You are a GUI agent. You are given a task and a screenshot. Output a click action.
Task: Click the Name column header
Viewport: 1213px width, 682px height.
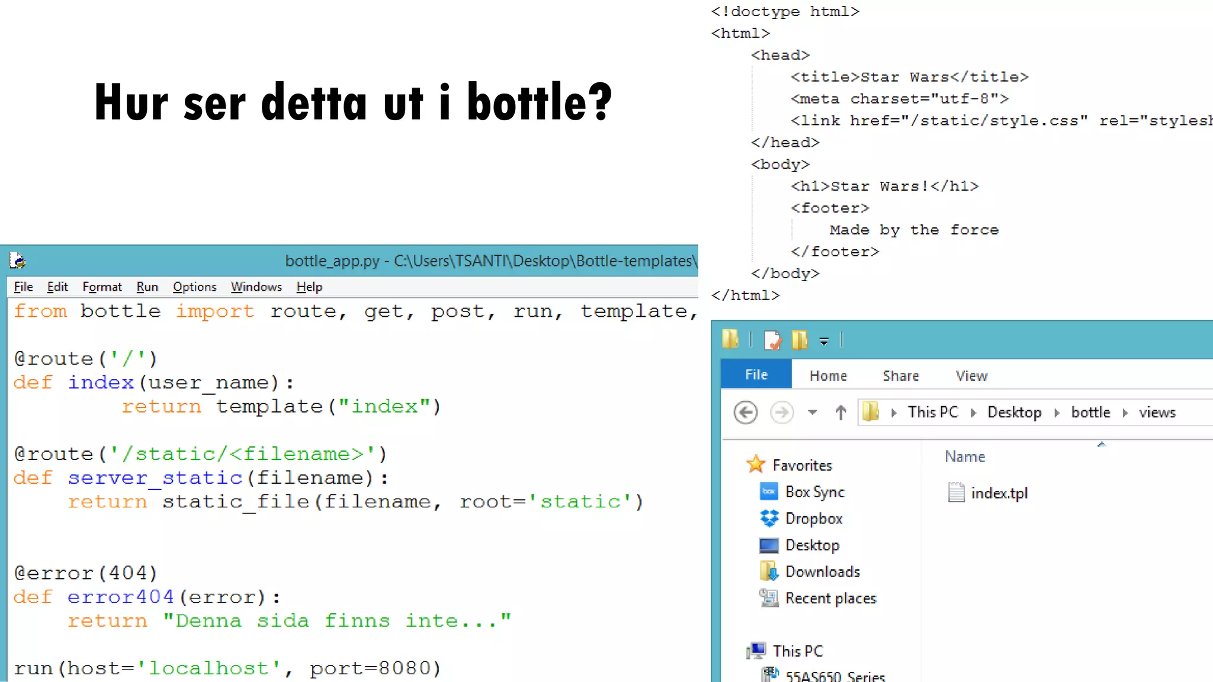click(x=965, y=456)
